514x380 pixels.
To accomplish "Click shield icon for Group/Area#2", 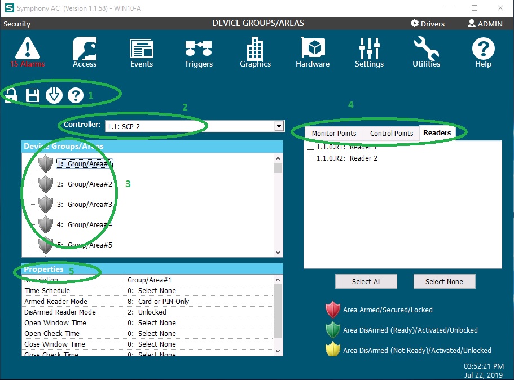I will 46,184.
